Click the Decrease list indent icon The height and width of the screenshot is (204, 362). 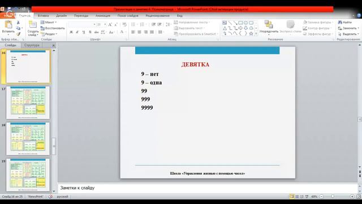tap(153, 24)
